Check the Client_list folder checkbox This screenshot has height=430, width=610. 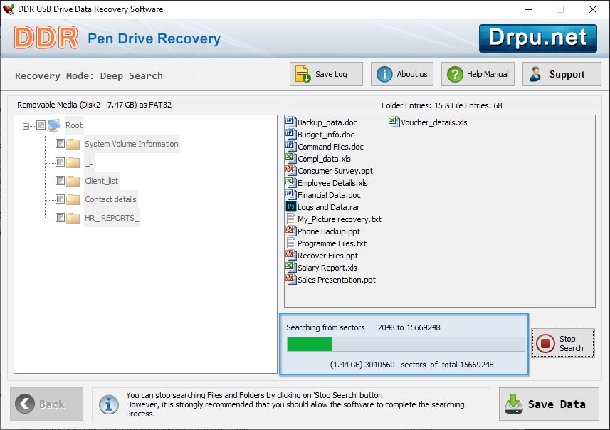tap(60, 181)
